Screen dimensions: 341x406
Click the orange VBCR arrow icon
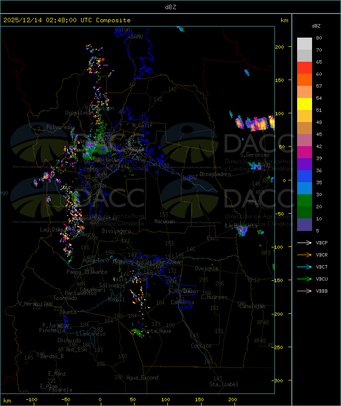tap(304, 255)
